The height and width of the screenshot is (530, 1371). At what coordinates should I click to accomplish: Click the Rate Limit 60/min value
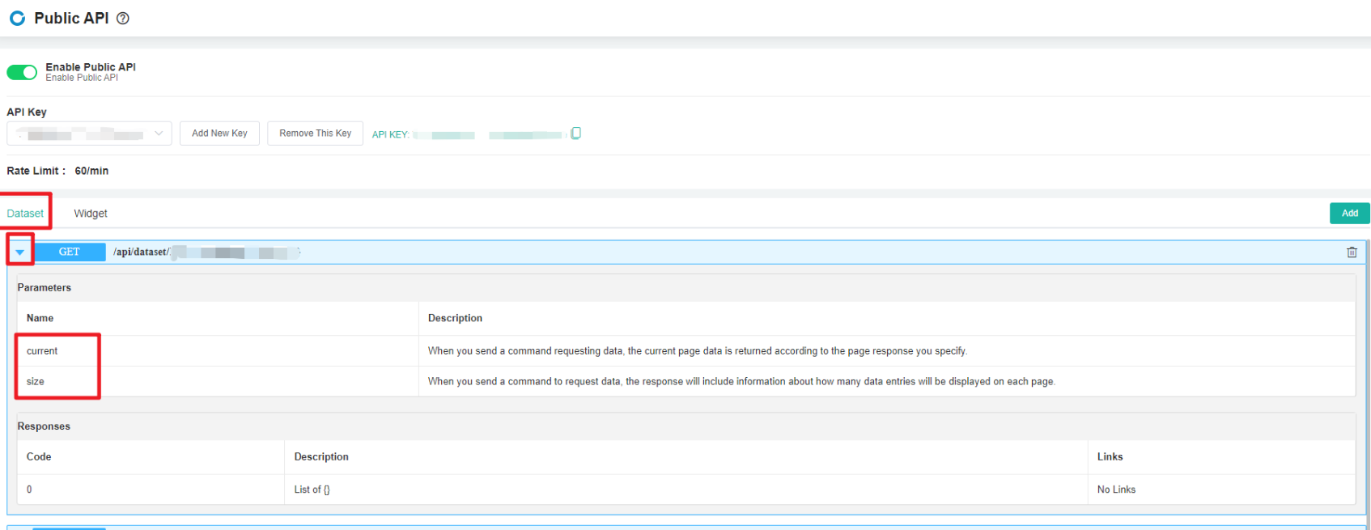coord(91,171)
